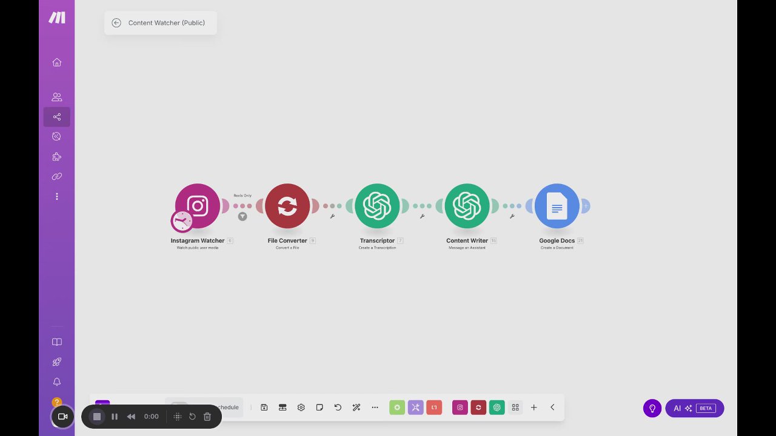Image resolution: width=776 pixels, height=436 pixels.
Task: Open the green Flow control tools button
Action: pyautogui.click(x=397, y=408)
